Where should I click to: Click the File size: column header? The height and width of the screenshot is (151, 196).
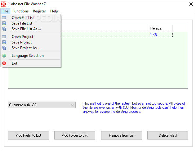click(160, 28)
